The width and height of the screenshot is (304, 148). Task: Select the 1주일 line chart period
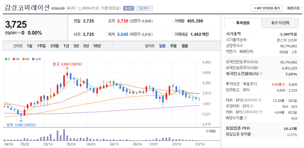(41, 46)
